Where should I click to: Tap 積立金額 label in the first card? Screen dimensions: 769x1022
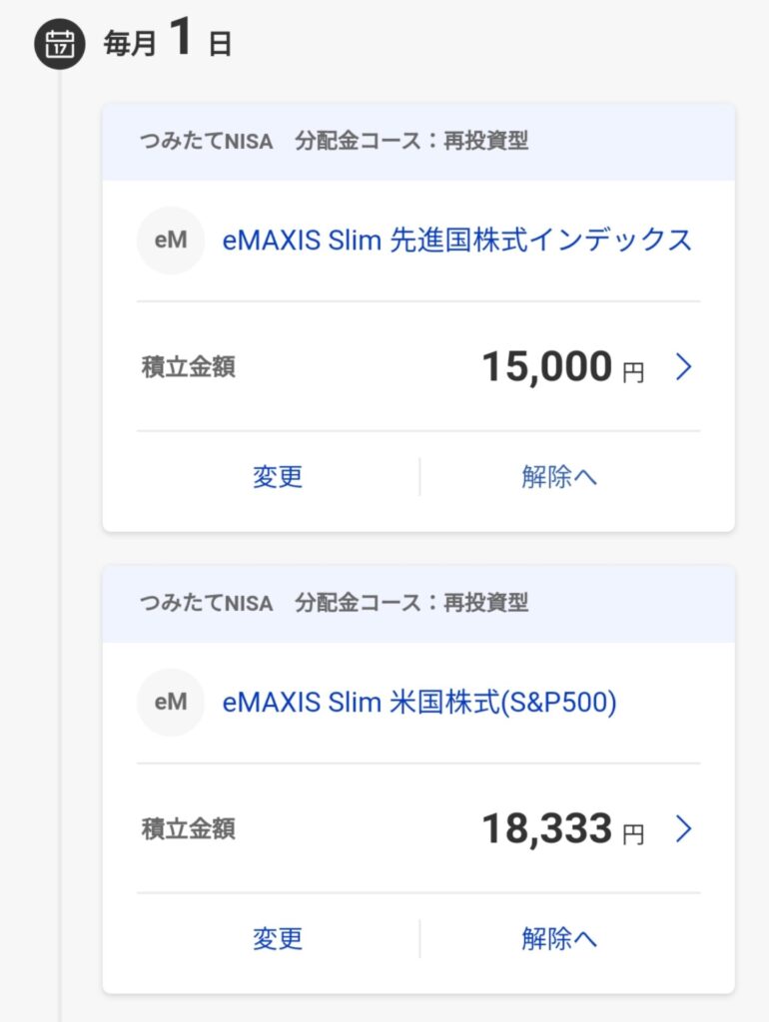pos(189,367)
